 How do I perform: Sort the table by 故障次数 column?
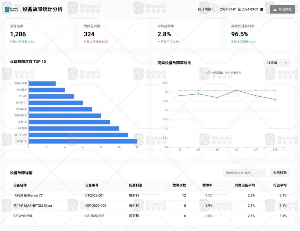point(179,185)
